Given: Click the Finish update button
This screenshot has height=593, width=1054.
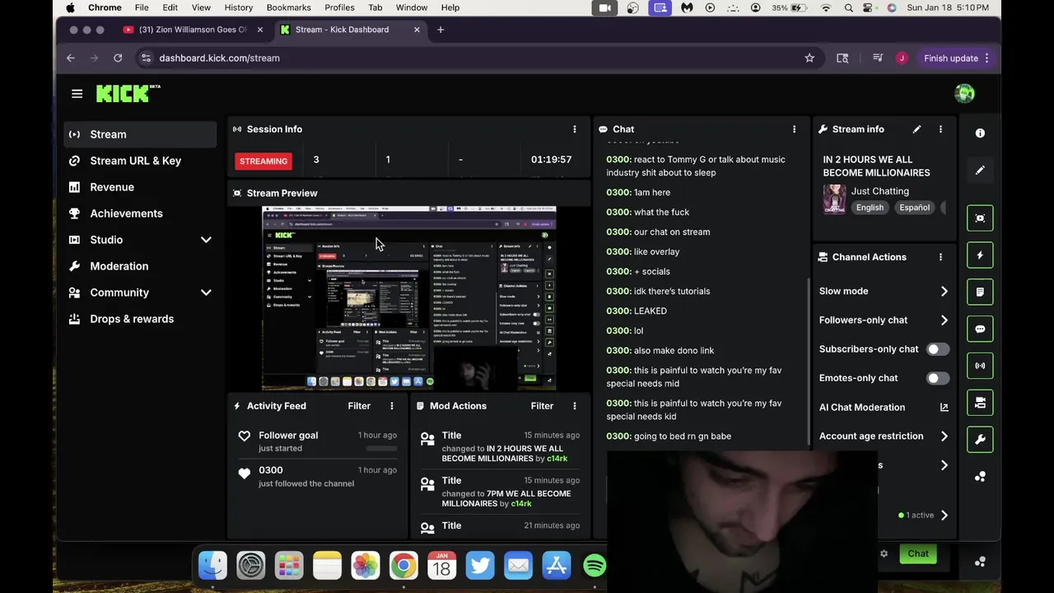Looking at the screenshot, I should click(950, 58).
